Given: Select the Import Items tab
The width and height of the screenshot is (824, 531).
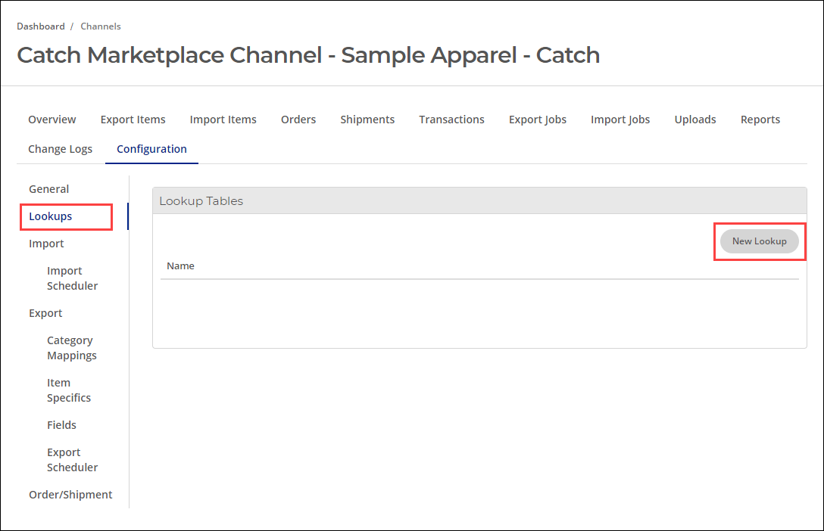Looking at the screenshot, I should pos(223,120).
